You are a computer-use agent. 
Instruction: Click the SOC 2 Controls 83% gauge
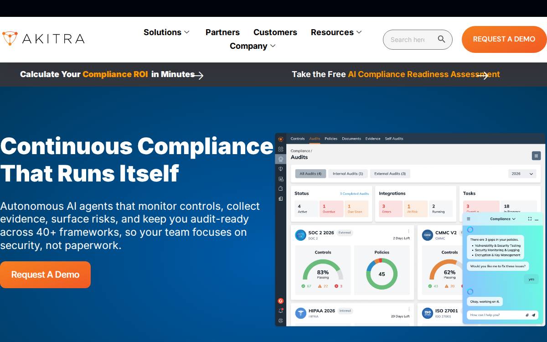pos(323,270)
